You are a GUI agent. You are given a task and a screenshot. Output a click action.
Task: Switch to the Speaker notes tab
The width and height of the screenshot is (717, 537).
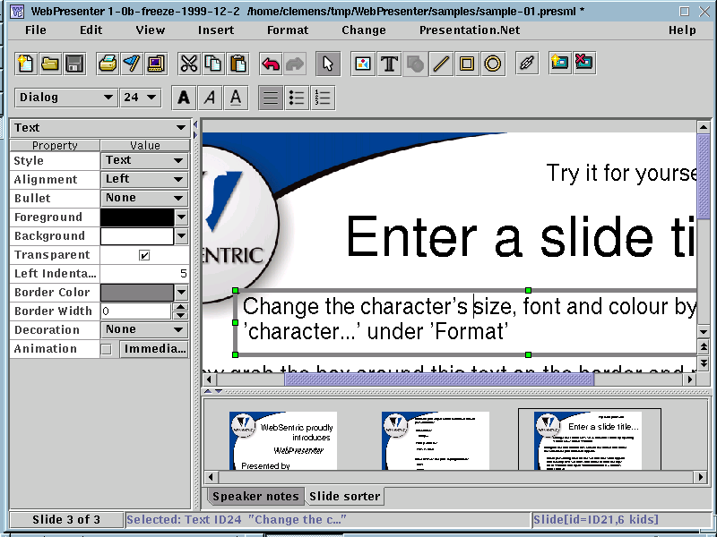[x=255, y=497]
